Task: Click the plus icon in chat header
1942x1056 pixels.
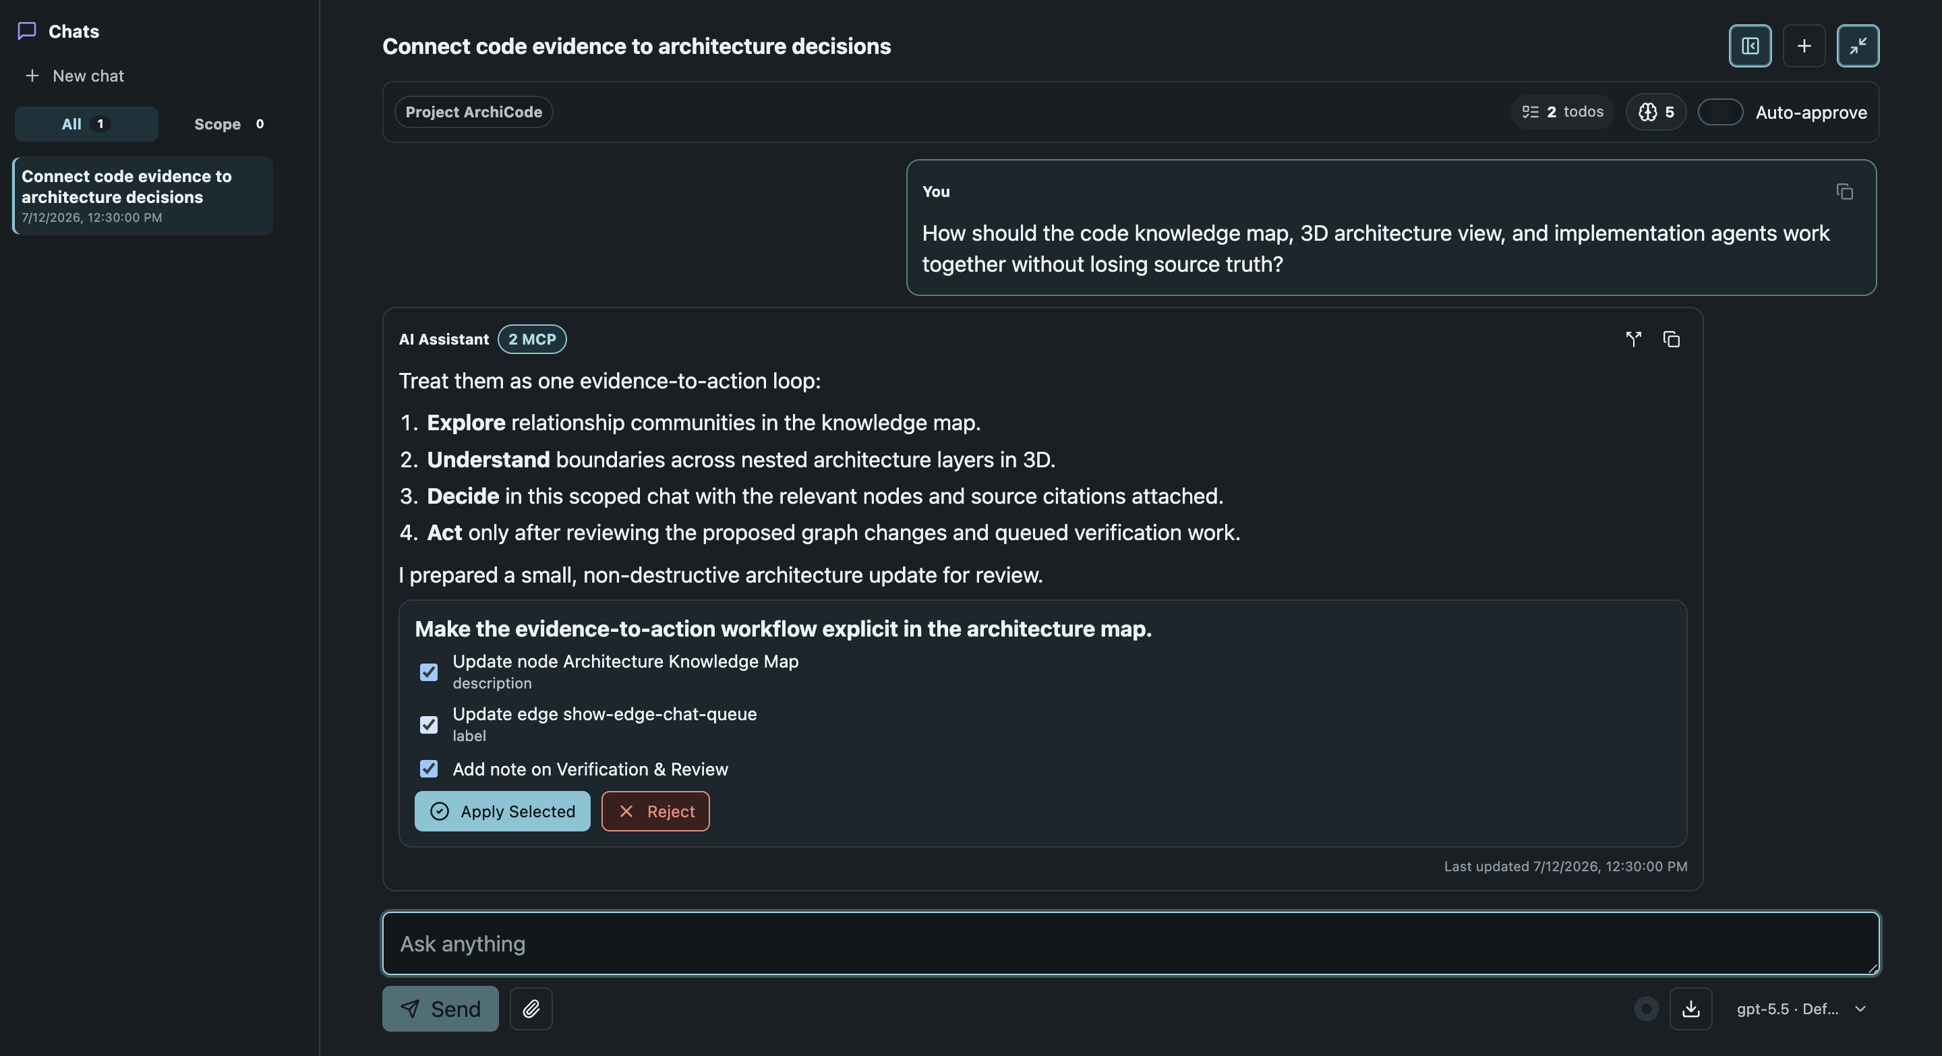Action: click(1804, 46)
